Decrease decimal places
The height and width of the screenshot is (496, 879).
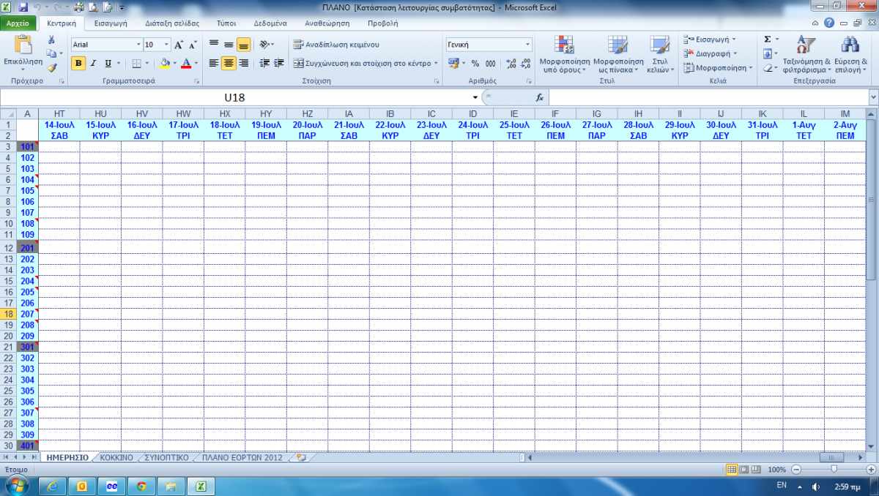click(526, 63)
